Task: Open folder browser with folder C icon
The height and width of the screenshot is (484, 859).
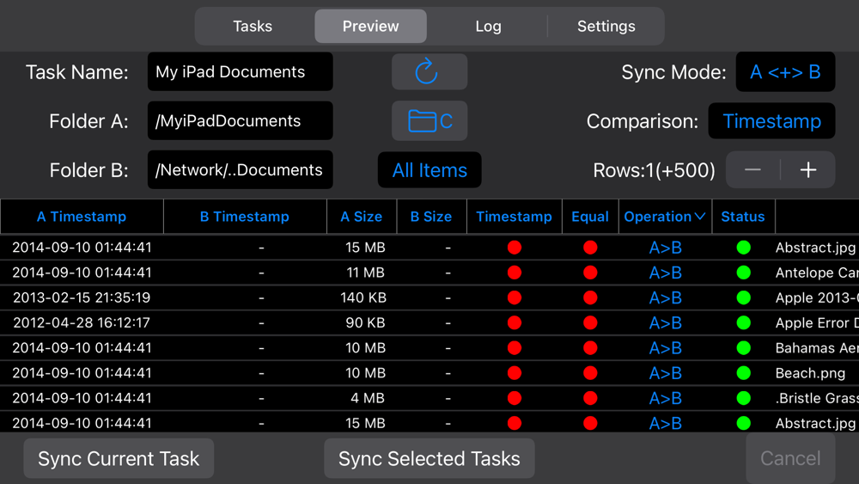Action: tap(429, 120)
